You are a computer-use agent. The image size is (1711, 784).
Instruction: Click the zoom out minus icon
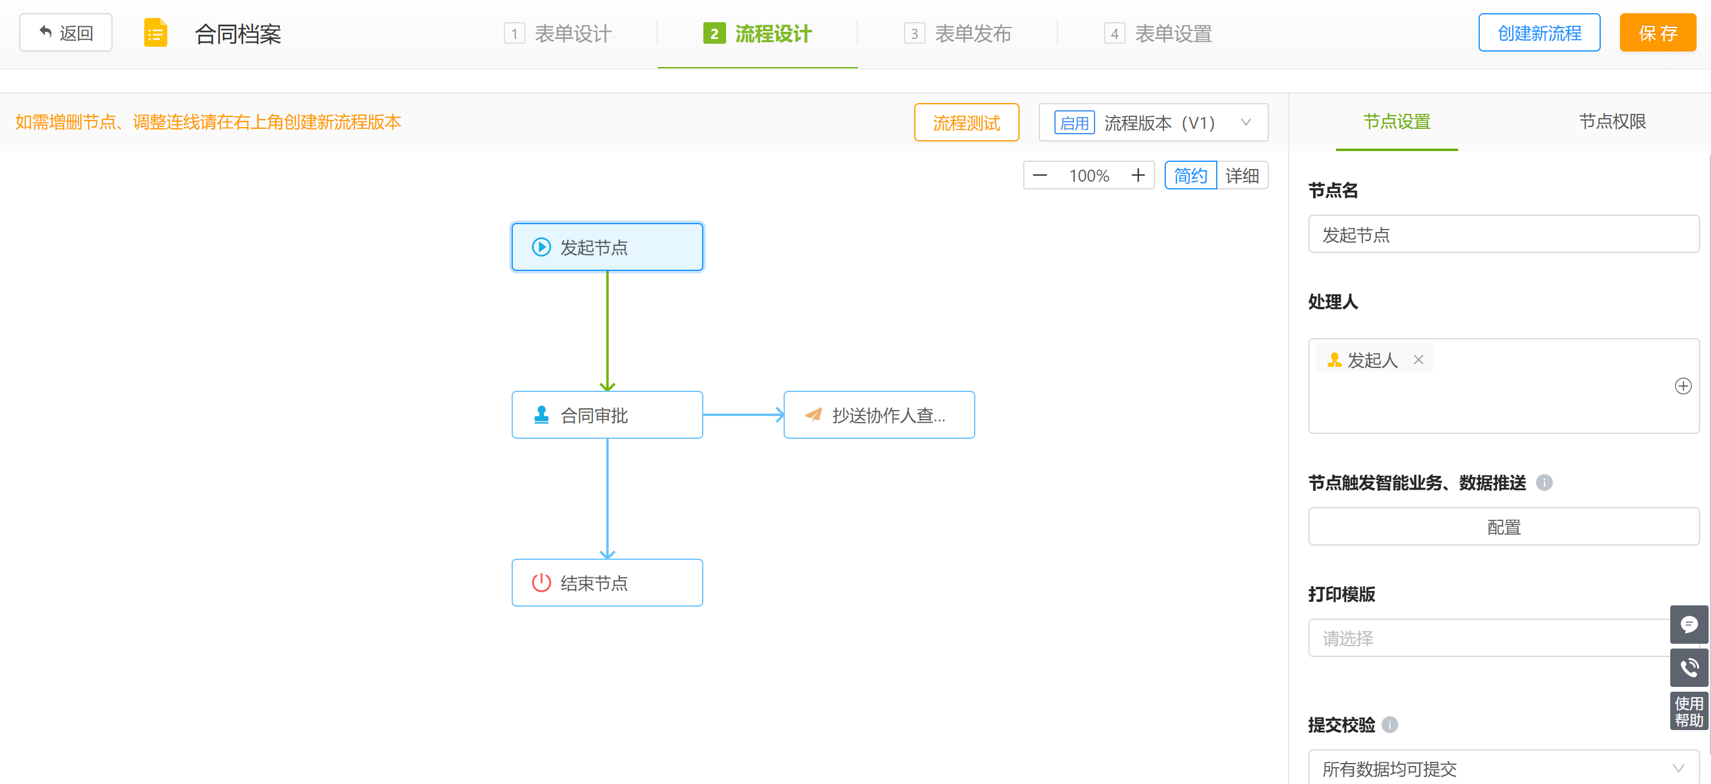point(1039,176)
